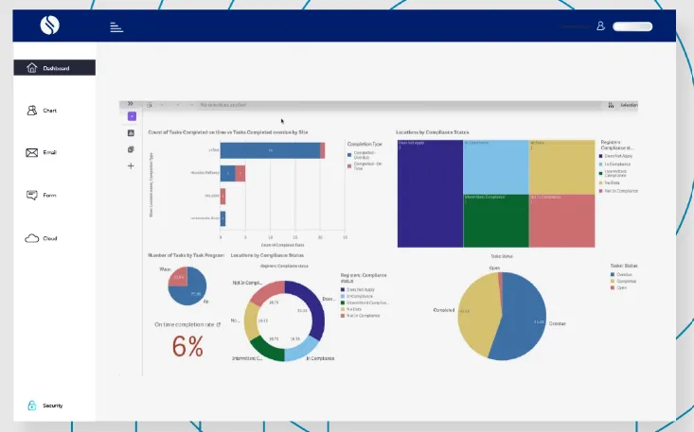Click the bottom row's small blue bar
The height and width of the screenshot is (432, 694).
(223, 218)
